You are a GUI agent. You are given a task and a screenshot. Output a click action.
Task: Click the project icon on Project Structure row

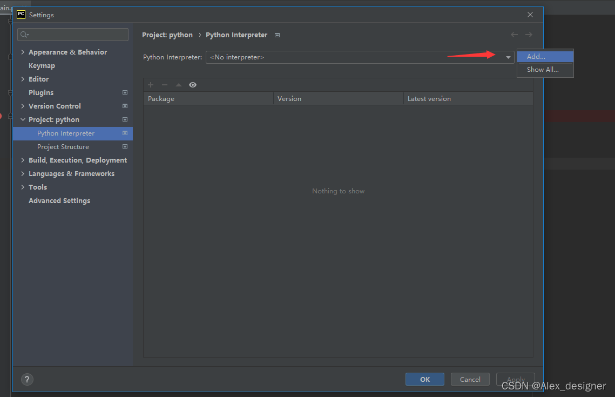point(125,146)
